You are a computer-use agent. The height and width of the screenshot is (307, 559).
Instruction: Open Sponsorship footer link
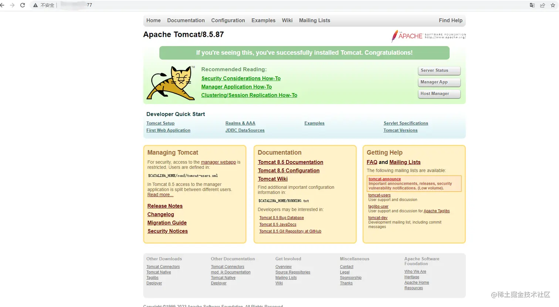coord(351,278)
